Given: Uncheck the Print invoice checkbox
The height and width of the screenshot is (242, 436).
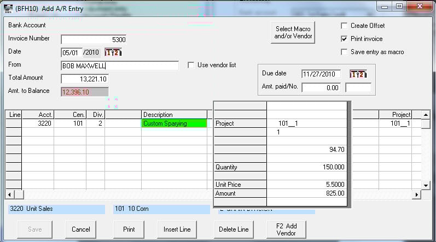Looking at the screenshot, I should (344, 39).
